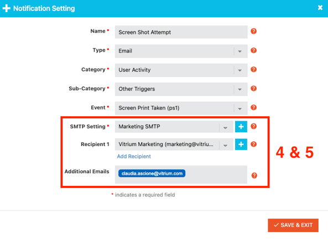Click help icon beside Recipient 1
Screen dimensions: 328x239
coord(253,144)
